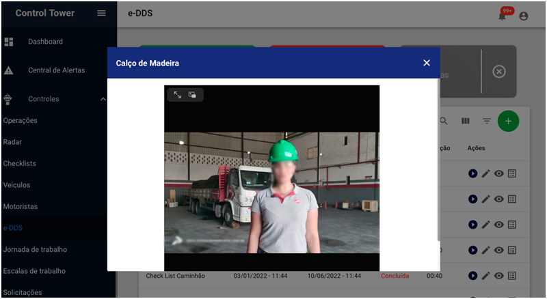547x299 pixels.
Task: Open the user account profile icon
Action: pyautogui.click(x=524, y=16)
